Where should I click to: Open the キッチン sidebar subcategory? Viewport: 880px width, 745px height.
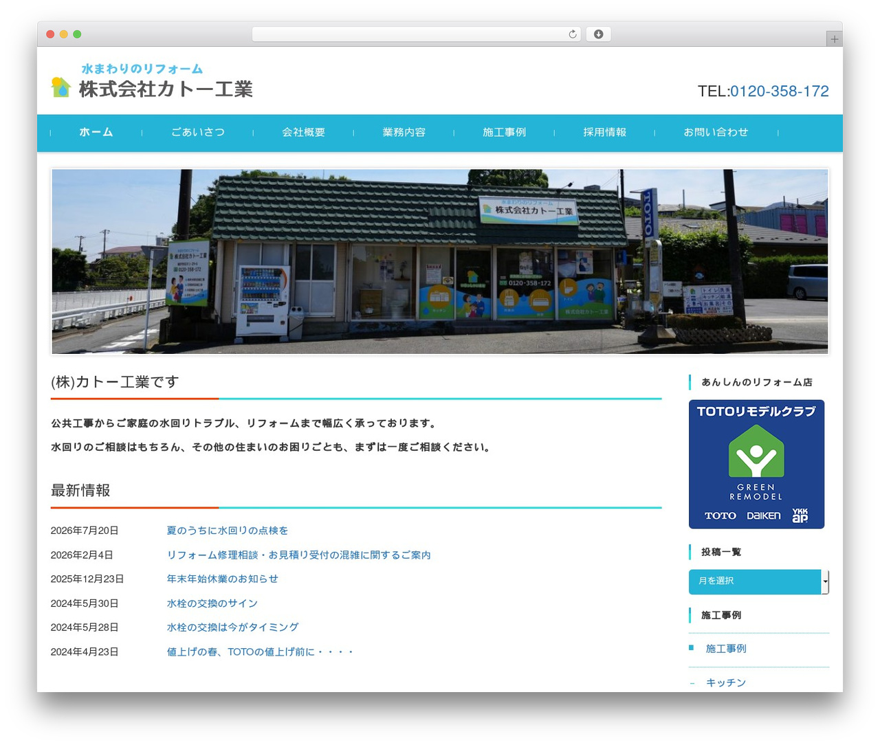click(x=726, y=682)
